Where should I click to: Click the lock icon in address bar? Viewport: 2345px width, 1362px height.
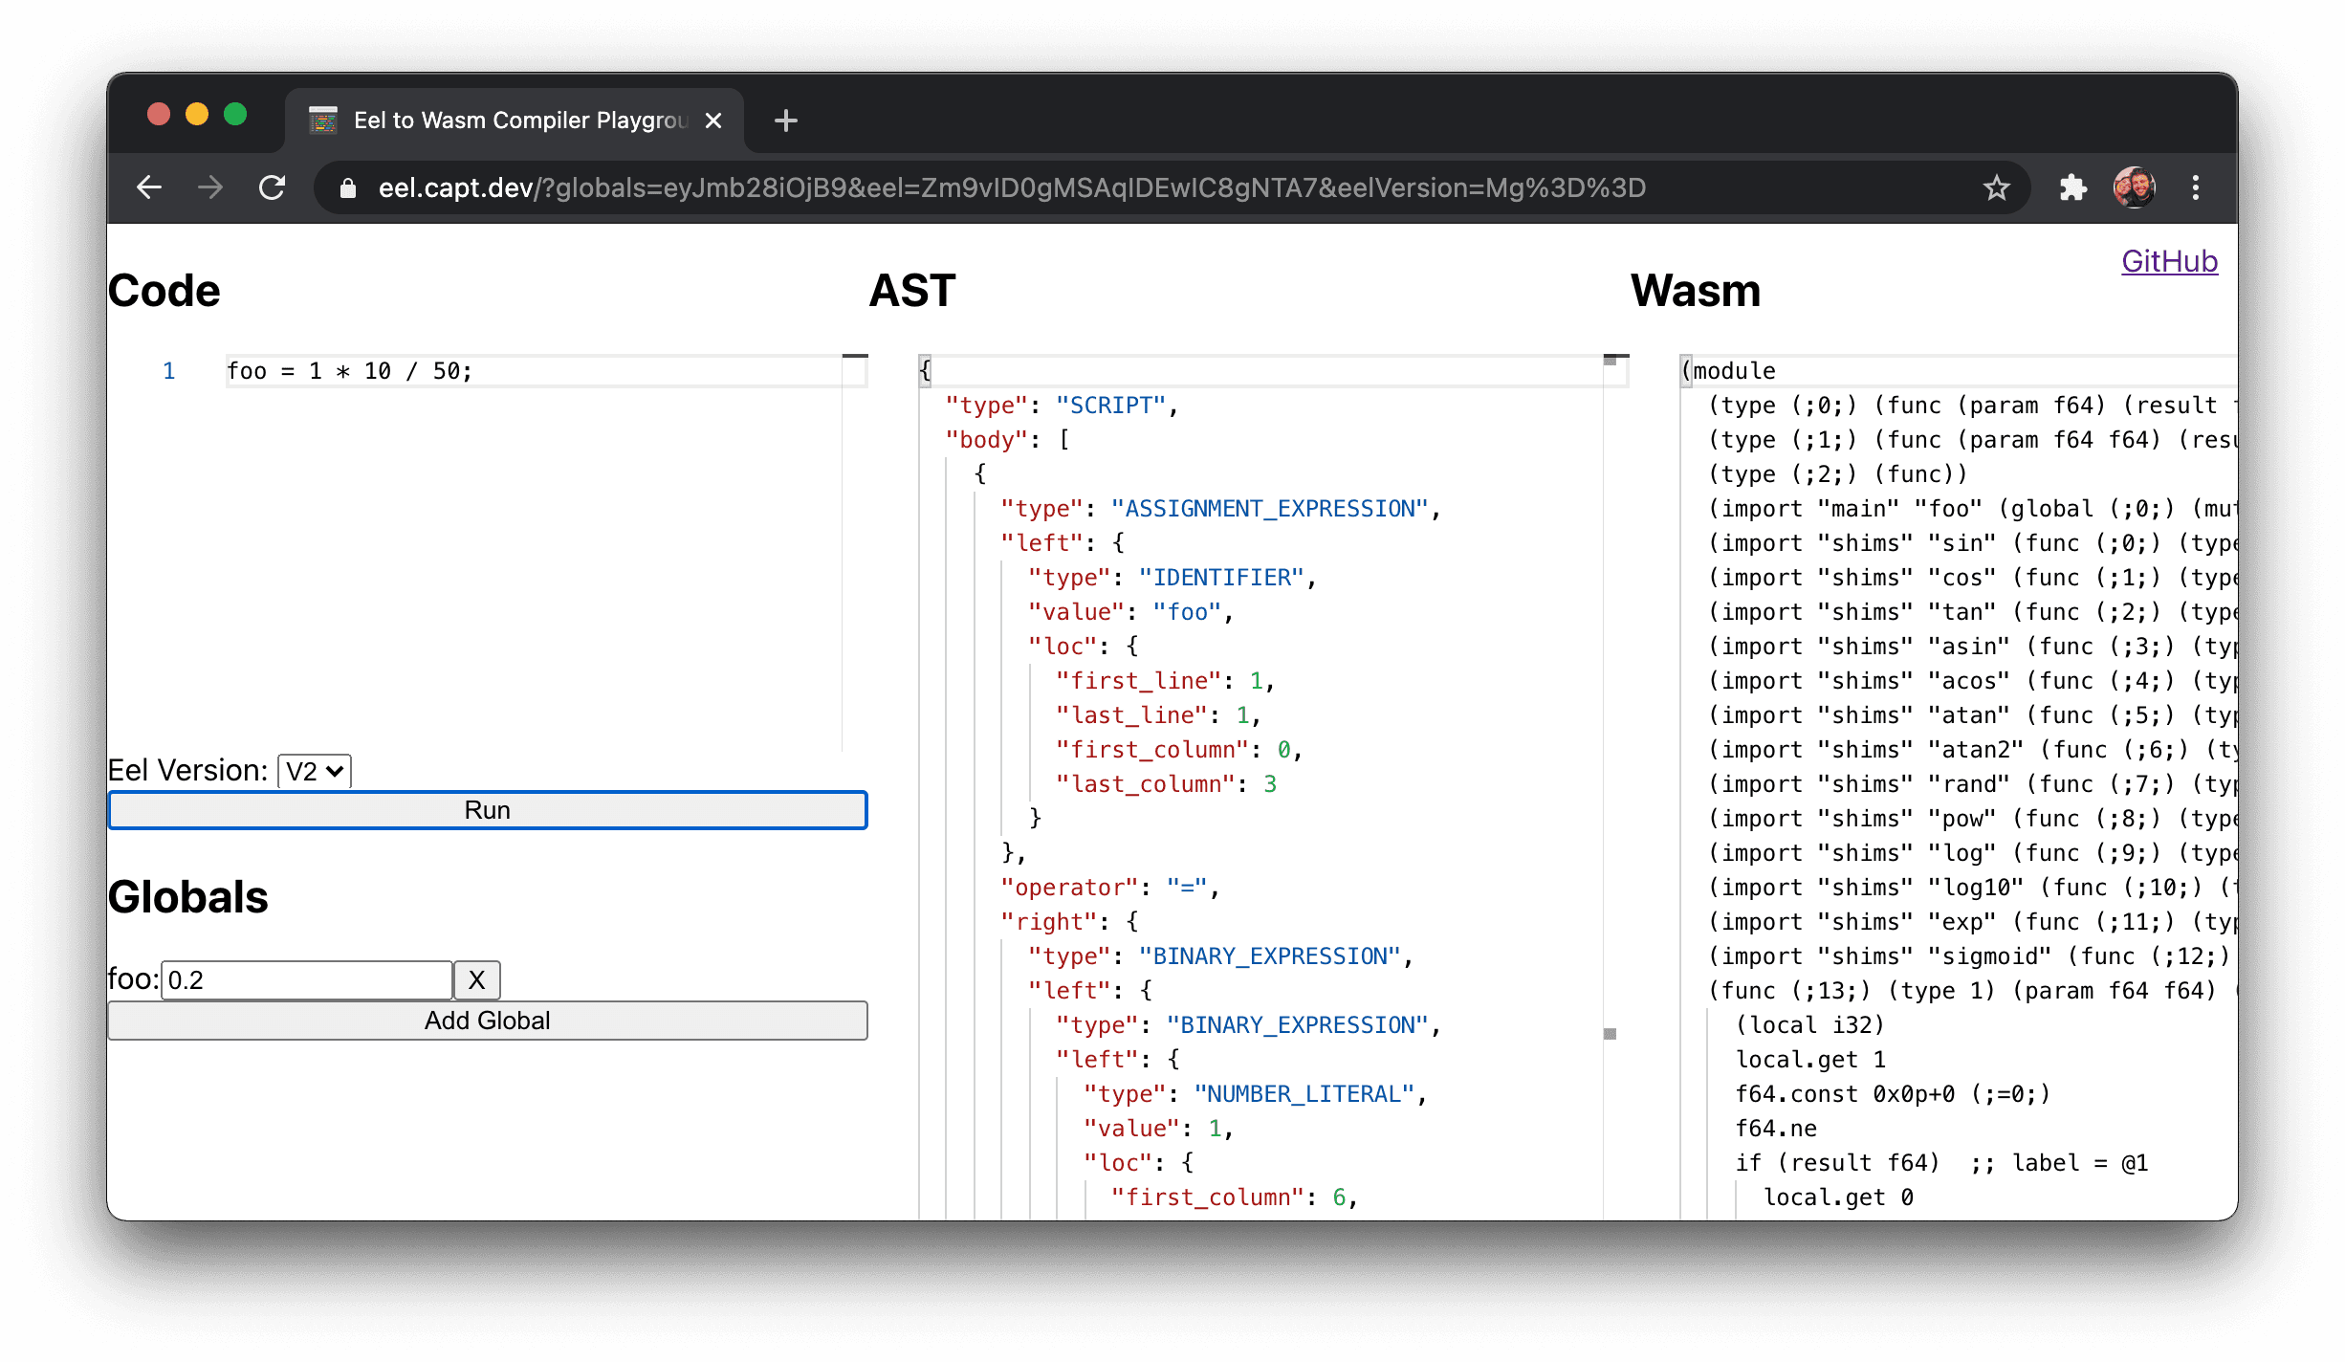pyautogui.click(x=348, y=188)
